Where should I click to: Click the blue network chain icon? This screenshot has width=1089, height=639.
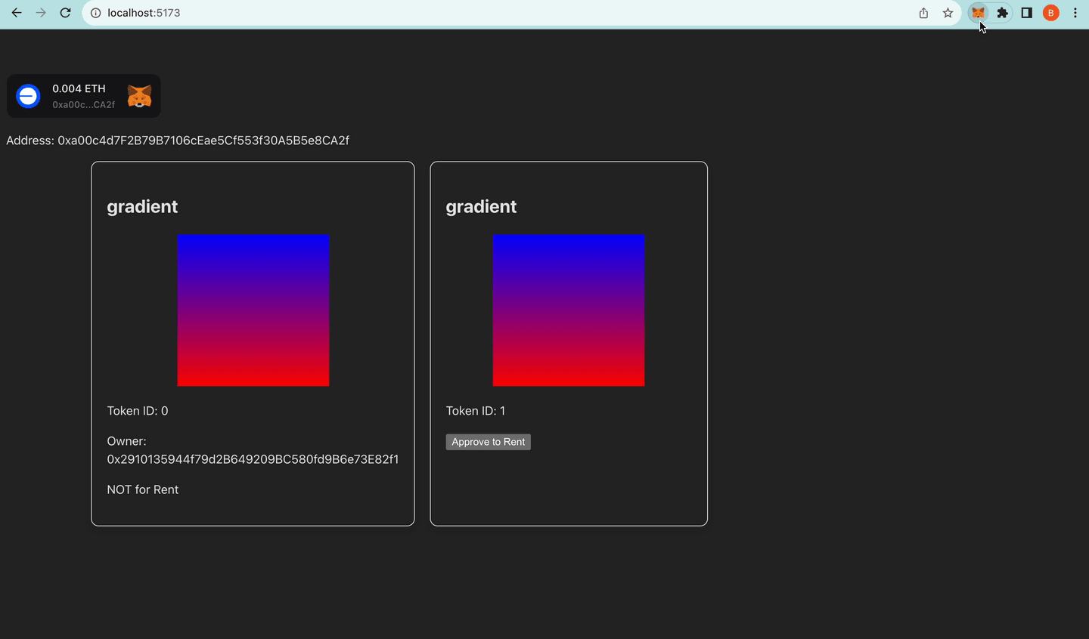tap(28, 96)
